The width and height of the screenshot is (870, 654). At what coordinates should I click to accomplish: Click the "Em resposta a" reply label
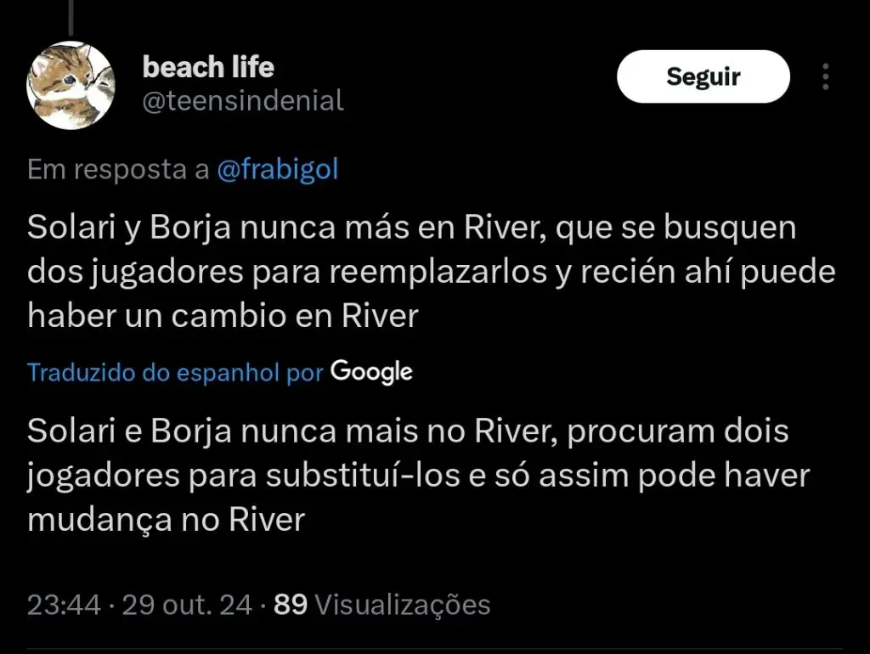click(x=118, y=170)
